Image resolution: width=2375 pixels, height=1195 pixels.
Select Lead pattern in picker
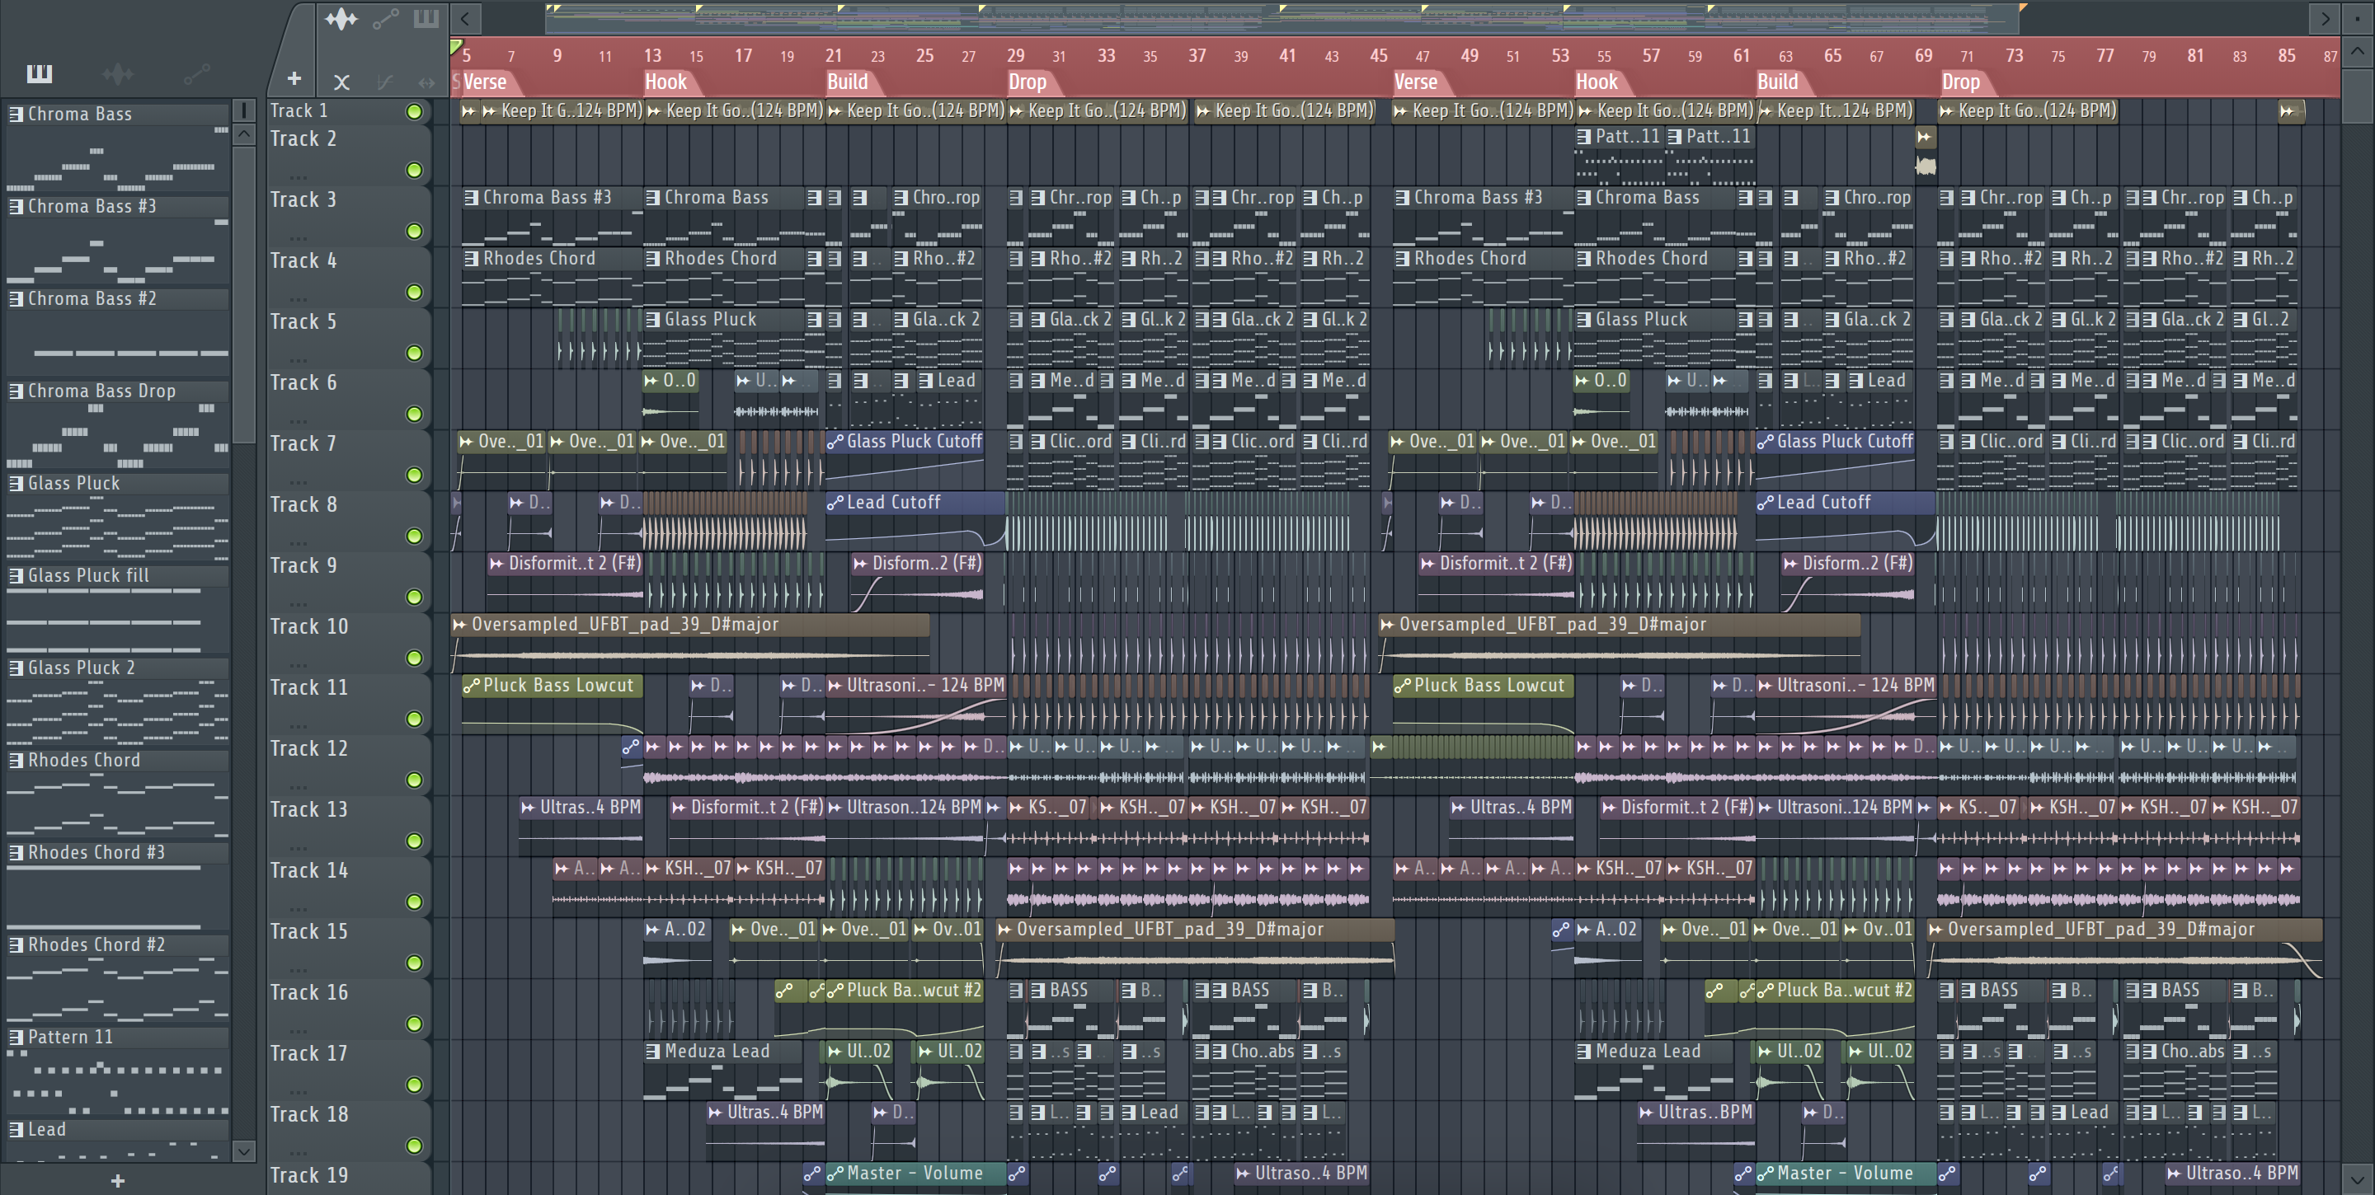tap(118, 1129)
